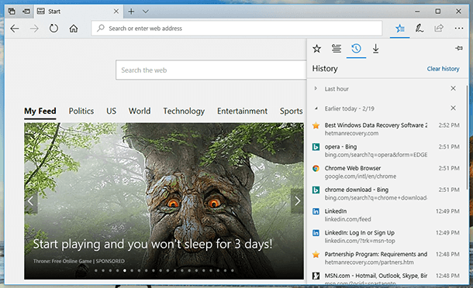This screenshot has width=473, height=288.
Task: Delete the Earlier today history group
Action: click(453, 108)
